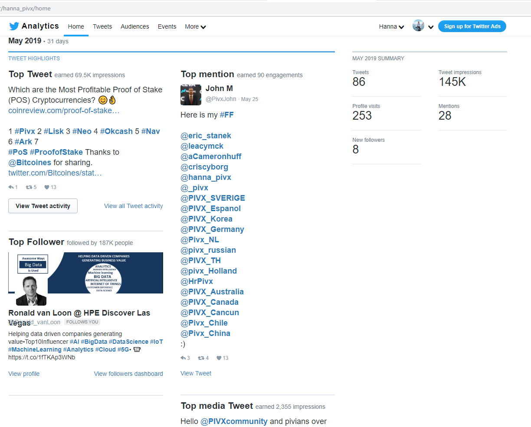The height and width of the screenshot is (427, 531).
Task: Click the View Tweet link
Action: [196, 373]
